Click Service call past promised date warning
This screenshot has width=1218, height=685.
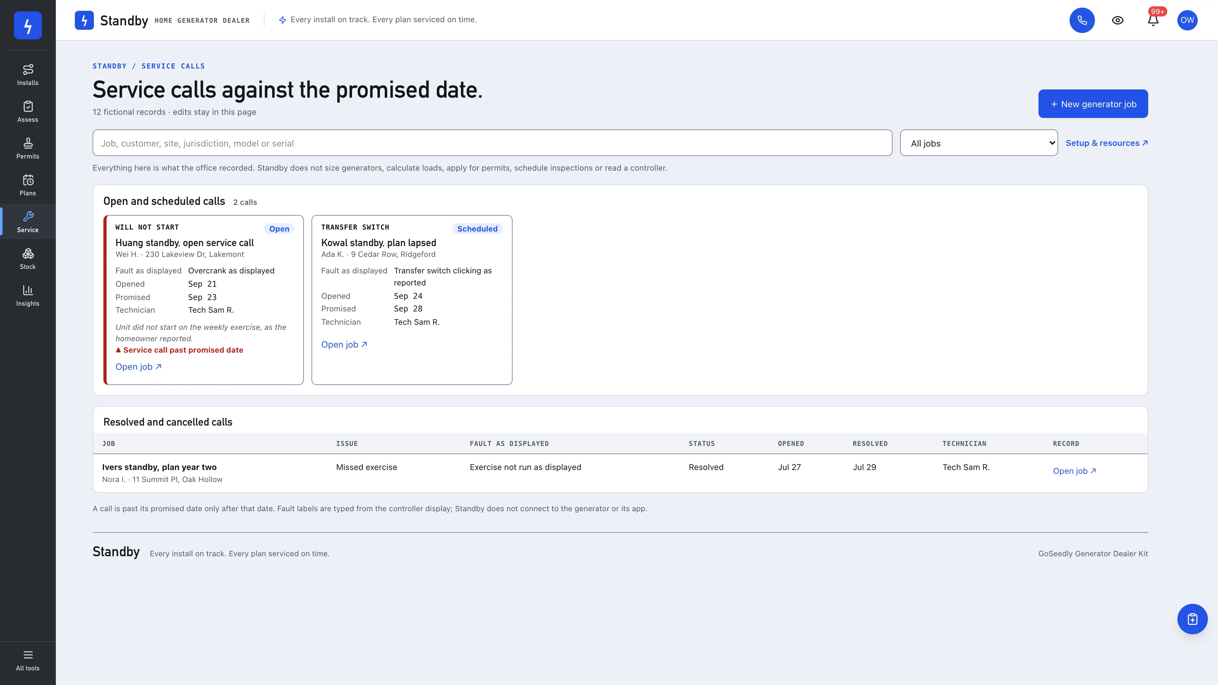click(179, 350)
